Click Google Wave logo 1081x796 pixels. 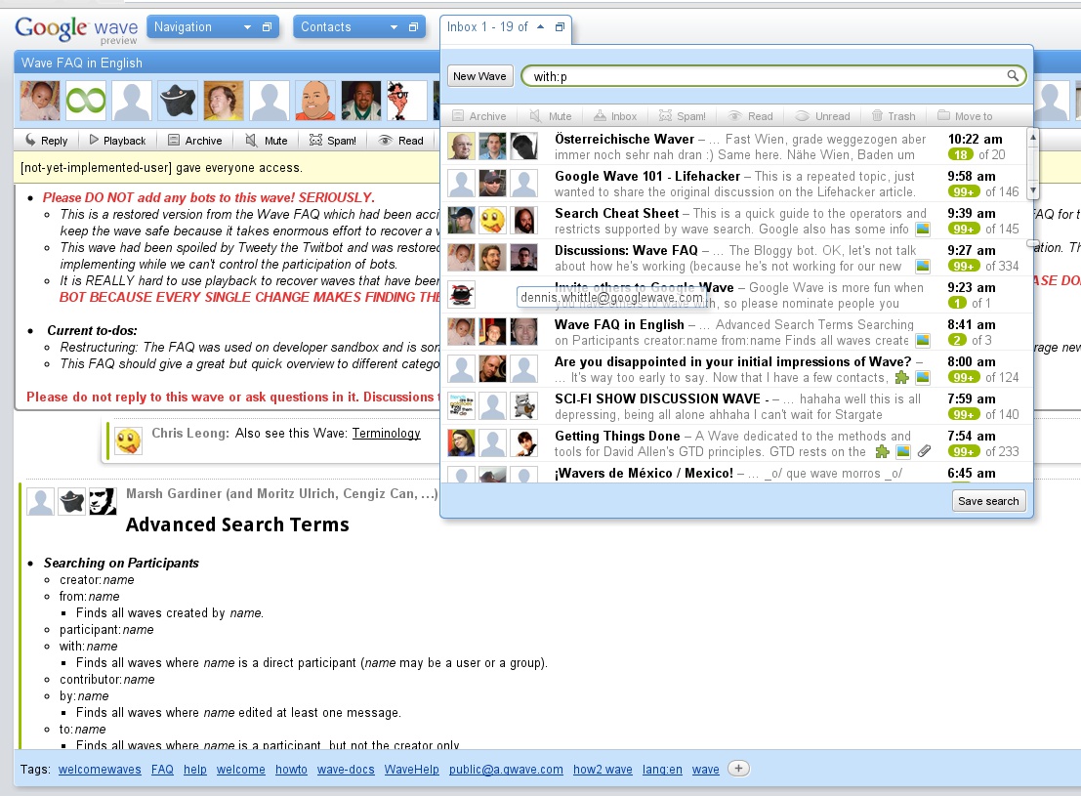click(x=76, y=29)
